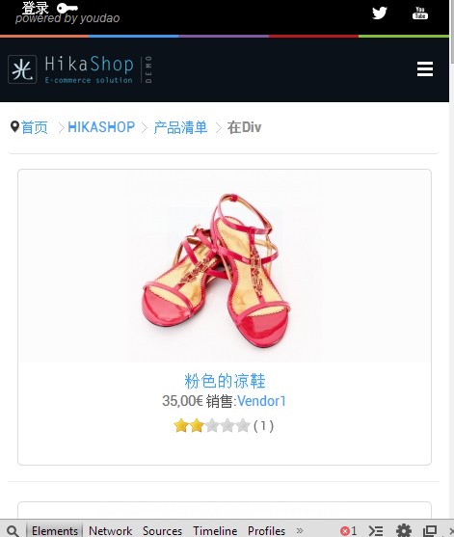The image size is (454, 537).
Task: Open the Twitter icon link
Action: [x=380, y=13]
